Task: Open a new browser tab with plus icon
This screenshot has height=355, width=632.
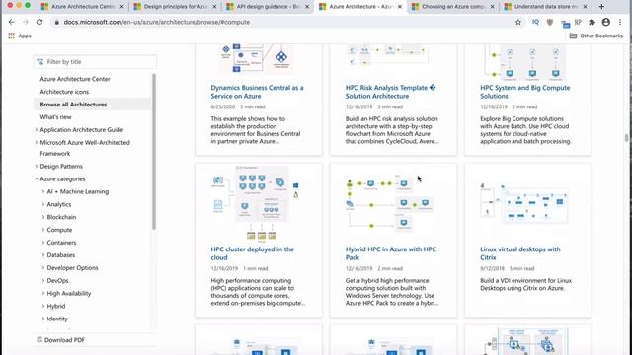Action: 601,7
